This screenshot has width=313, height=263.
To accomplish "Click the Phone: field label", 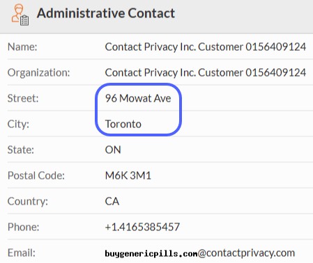I will tap(23, 228).
